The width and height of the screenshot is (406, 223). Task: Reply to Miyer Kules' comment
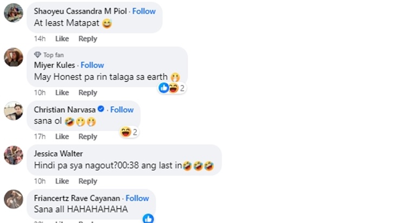[88, 92]
